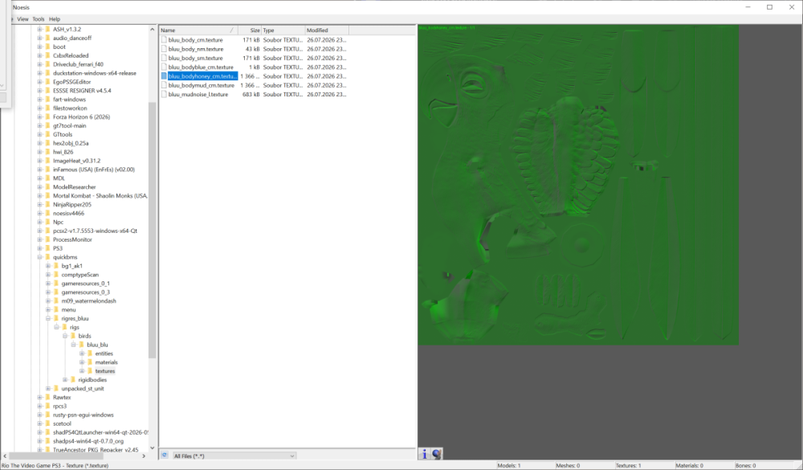
Task: Click the folder tree vertical scrollbar
Action: [152, 231]
